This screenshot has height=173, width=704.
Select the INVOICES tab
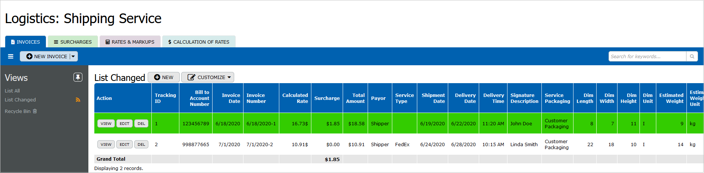click(x=25, y=42)
